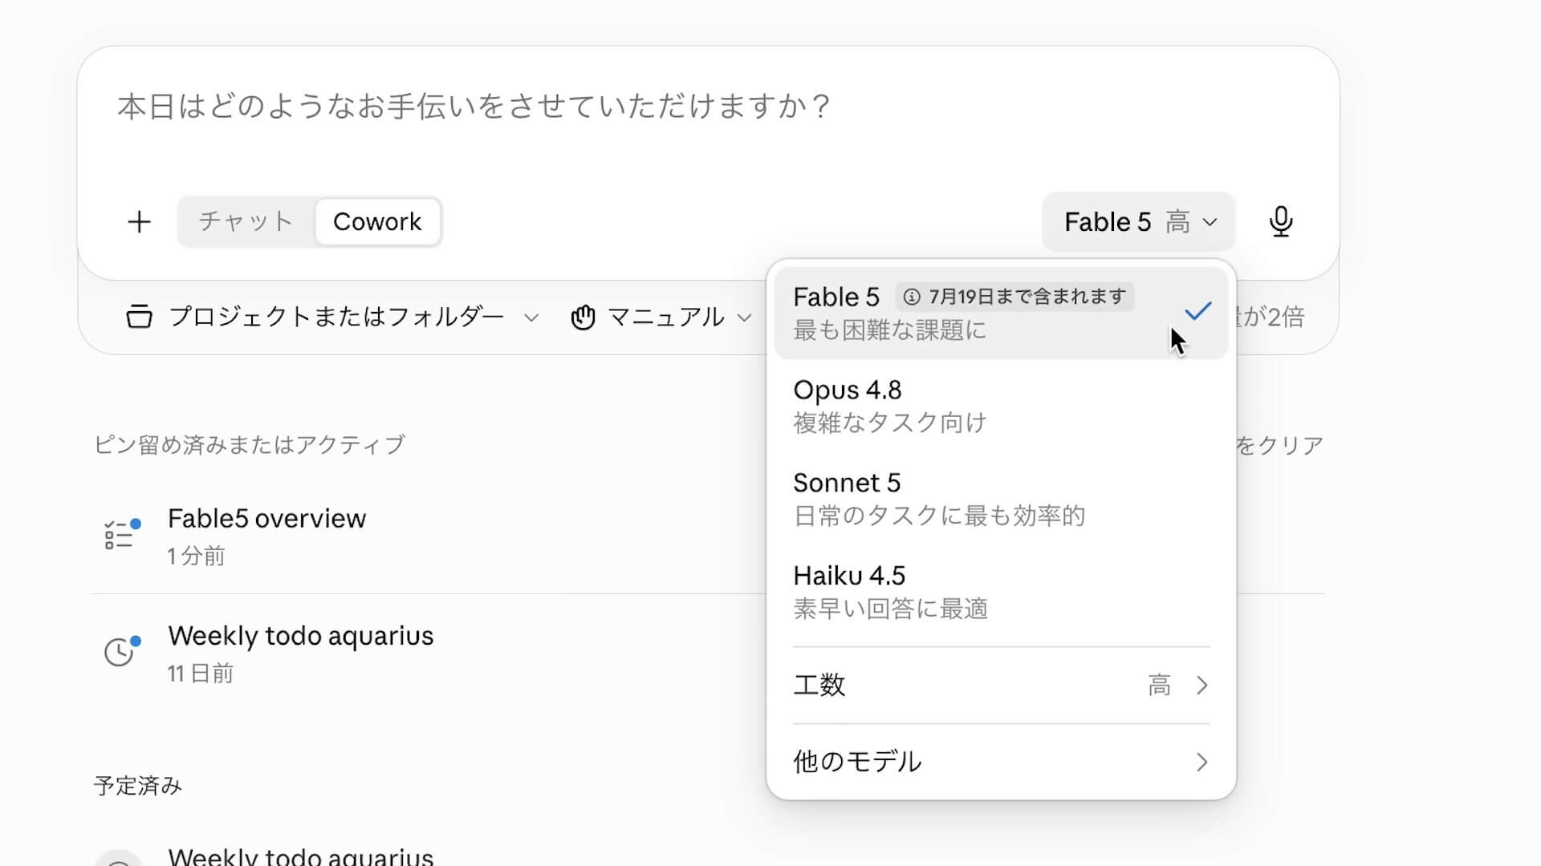
Task: Click the ピン留め済みまたはアクティブ section heading
Action: [250, 445]
